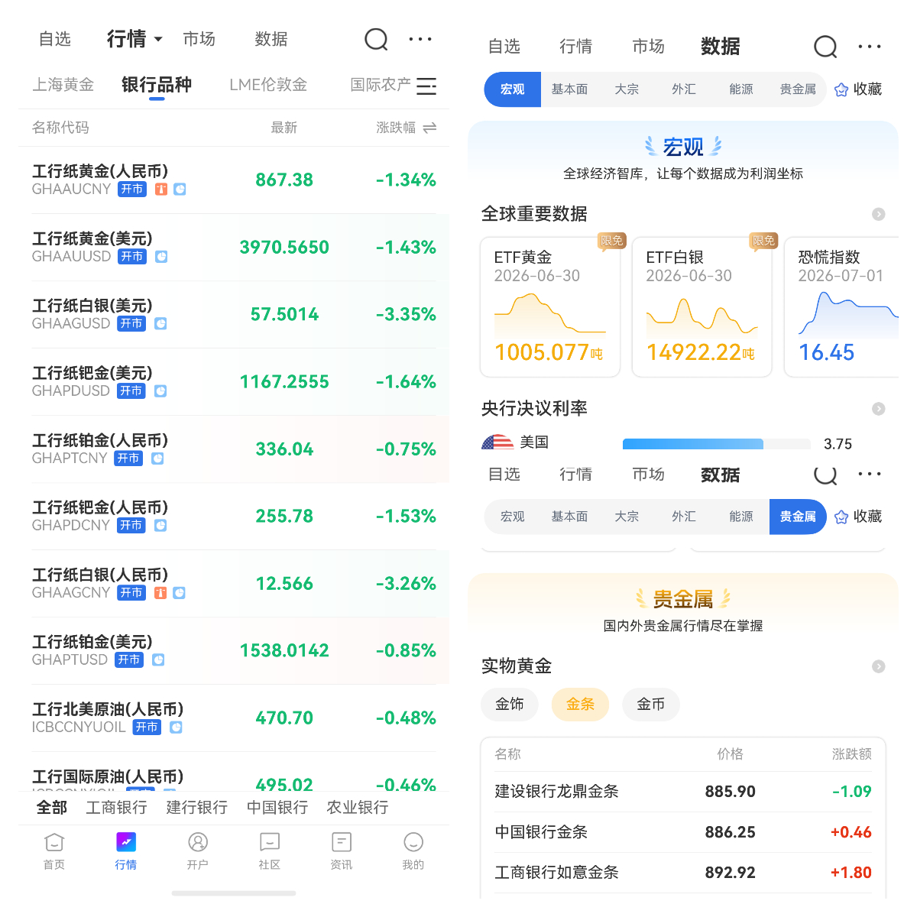Image resolution: width=917 pixels, height=917 pixels.
Task: Select the 金币 chip
Action: pyautogui.click(x=651, y=704)
